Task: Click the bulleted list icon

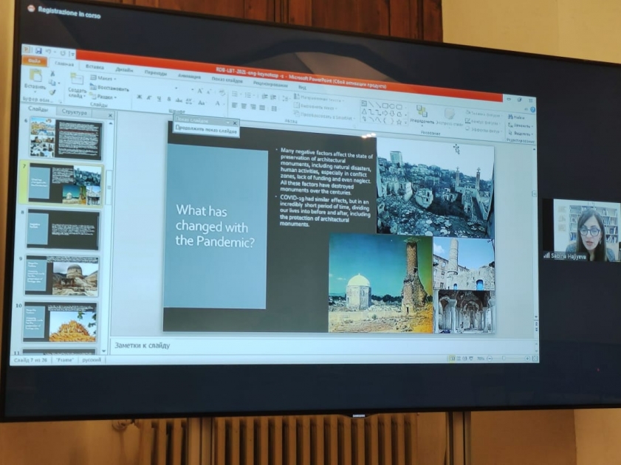Action: pos(236,94)
